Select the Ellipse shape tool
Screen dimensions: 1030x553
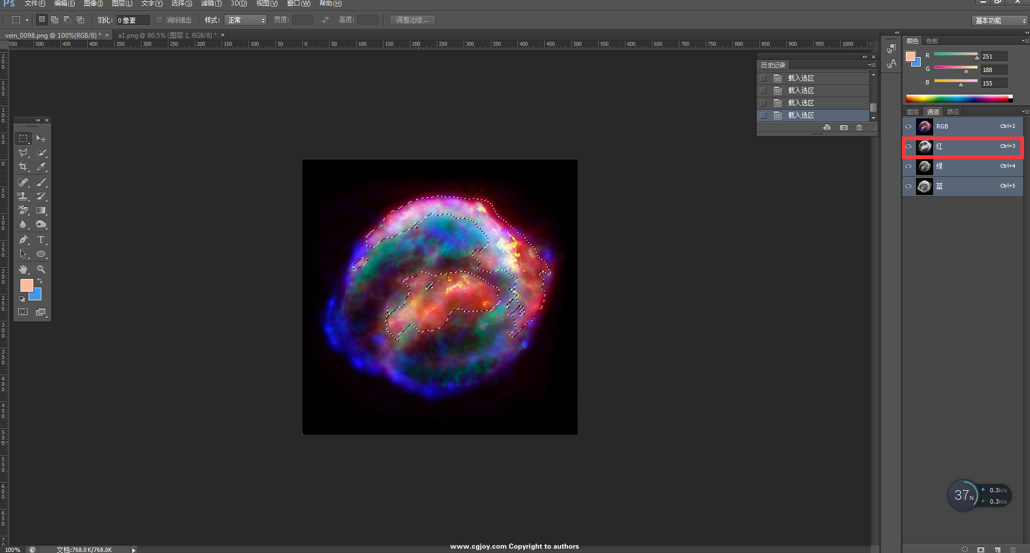(41, 254)
